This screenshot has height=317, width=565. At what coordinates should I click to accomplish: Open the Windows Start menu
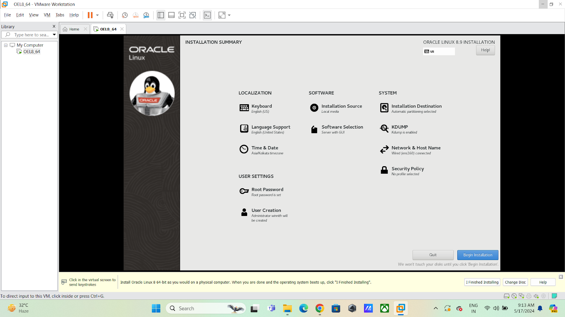156,309
